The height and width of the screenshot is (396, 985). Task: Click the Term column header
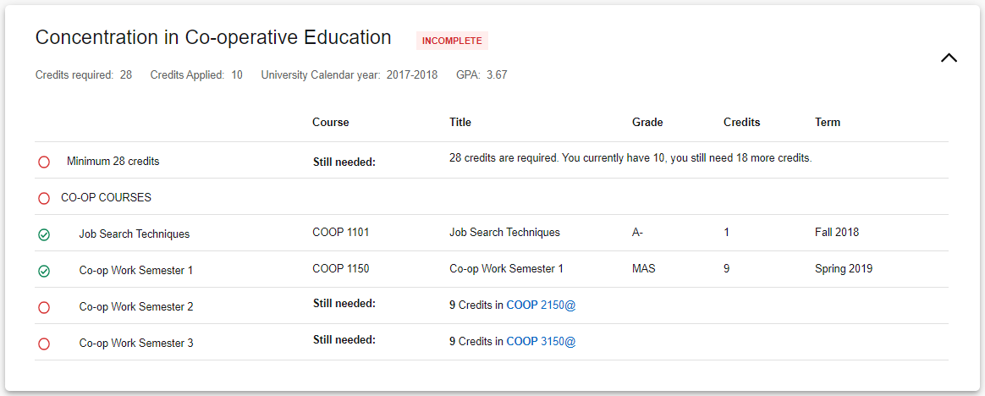pyautogui.click(x=827, y=123)
